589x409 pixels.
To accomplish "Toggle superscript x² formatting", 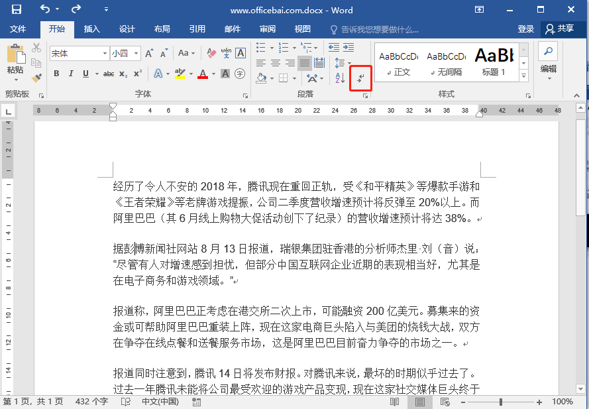I will coord(138,74).
